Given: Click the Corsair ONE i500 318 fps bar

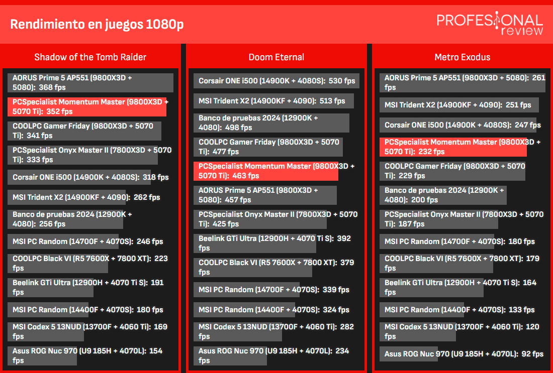Looking at the screenshot, I should pos(79,177).
